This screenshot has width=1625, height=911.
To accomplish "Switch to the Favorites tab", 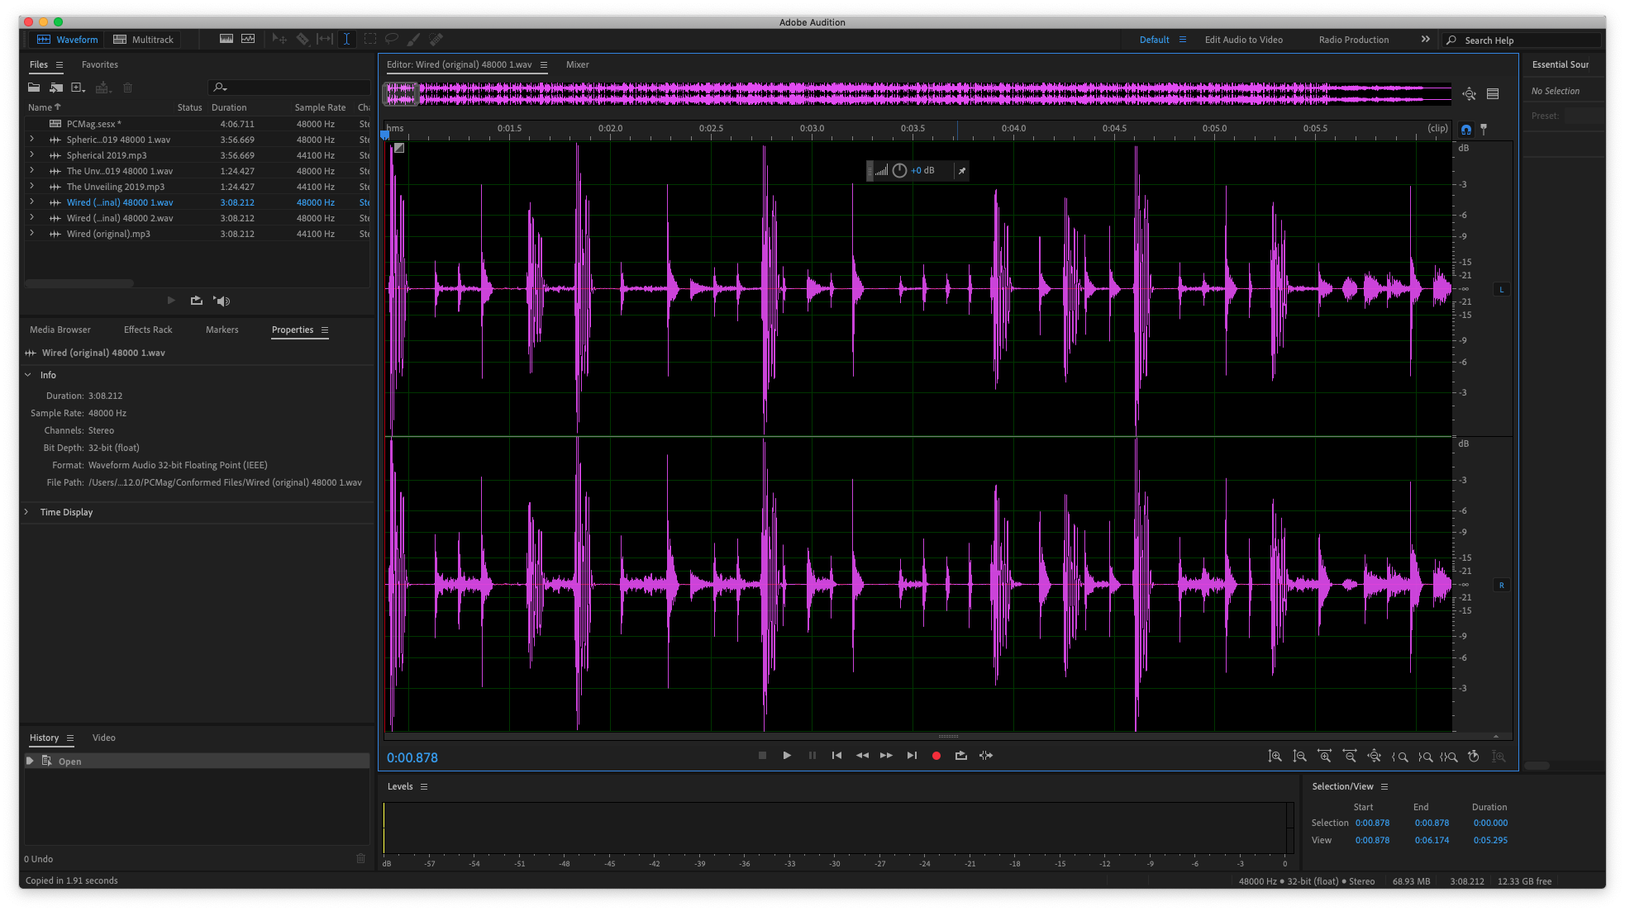I will click(100, 64).
